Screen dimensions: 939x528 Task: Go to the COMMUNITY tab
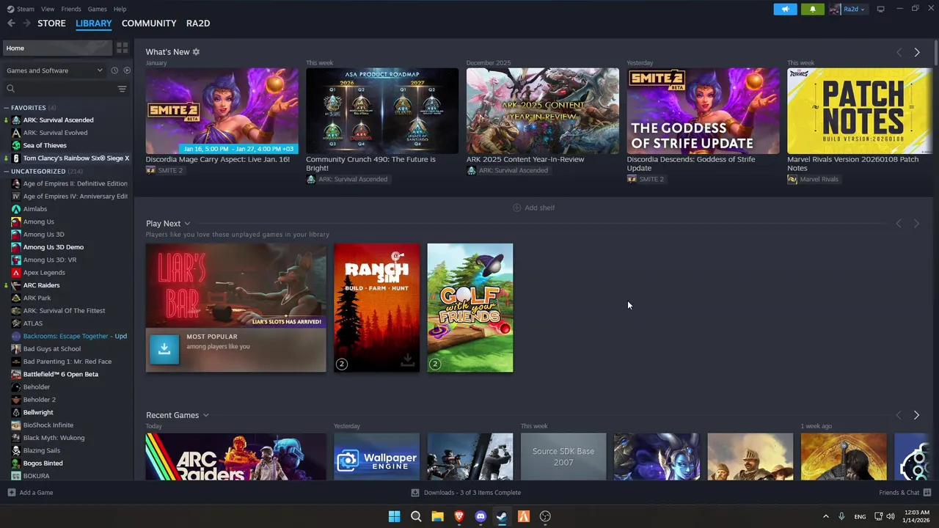[149, 23]
